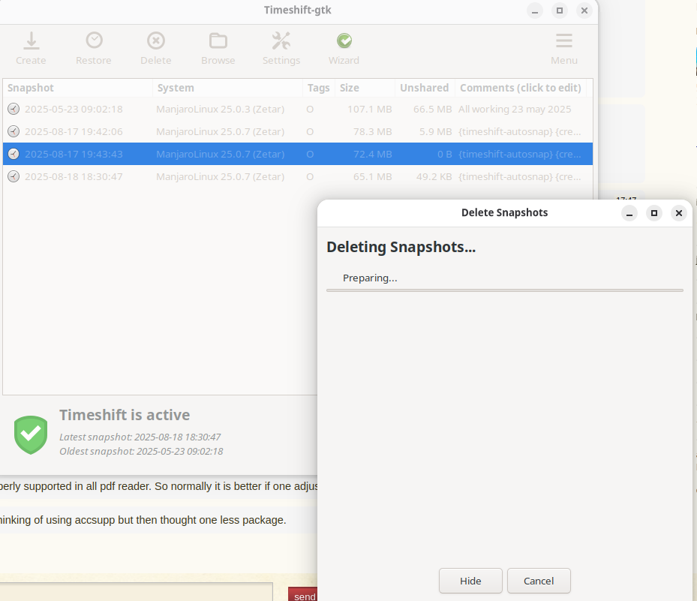Click the Delete snapshot toolbar icon
This screenshot has width=697, height=601.
[155, 41]
